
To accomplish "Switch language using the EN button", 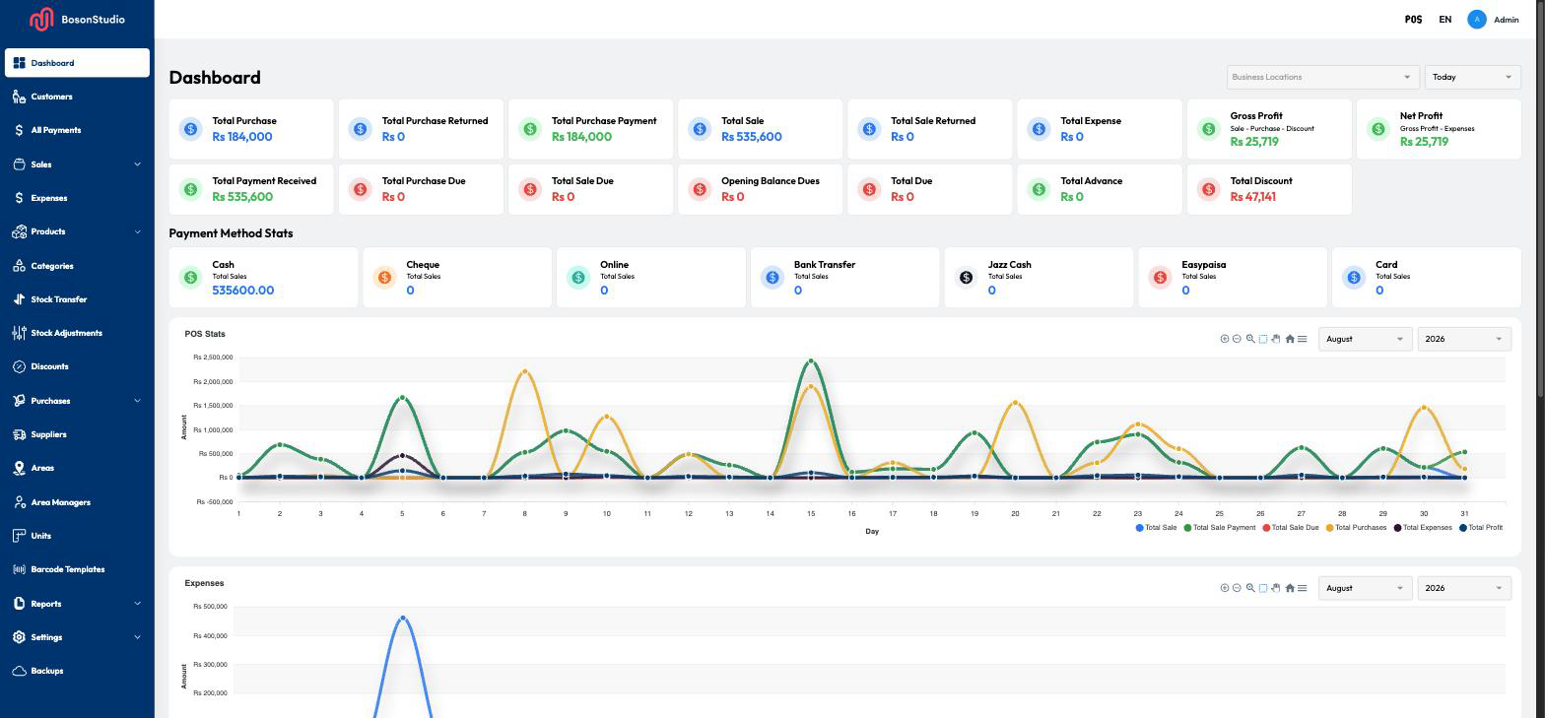I will click(1445, 20).
